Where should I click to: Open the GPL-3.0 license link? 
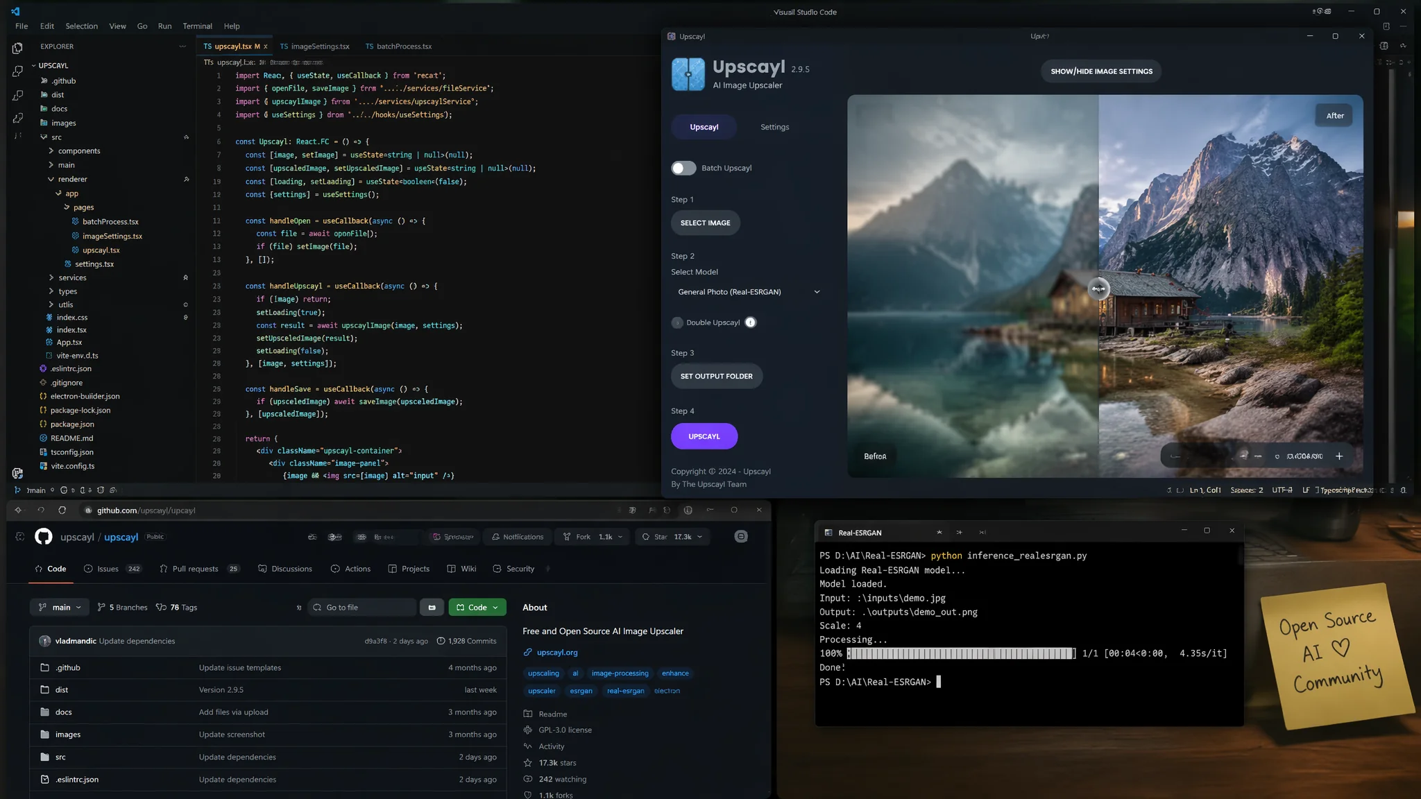pyautogui.click(x=565, y=730)
